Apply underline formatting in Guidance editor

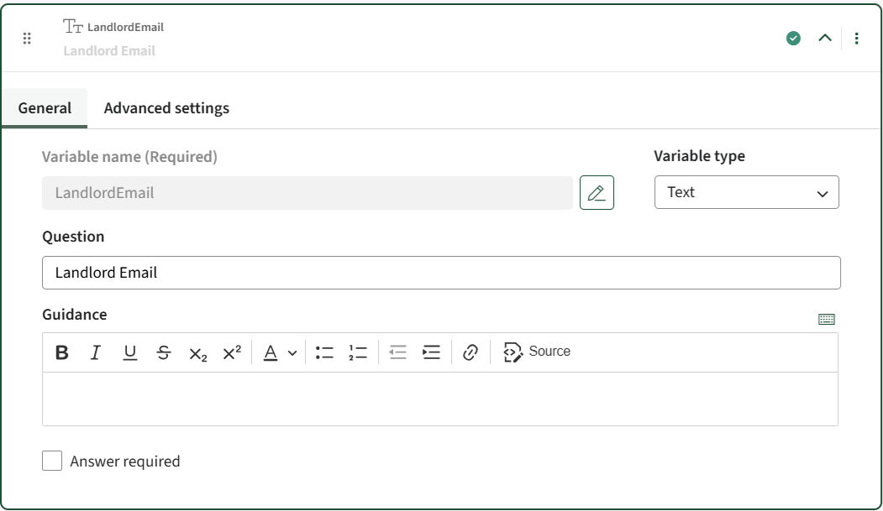click(129, 352)
